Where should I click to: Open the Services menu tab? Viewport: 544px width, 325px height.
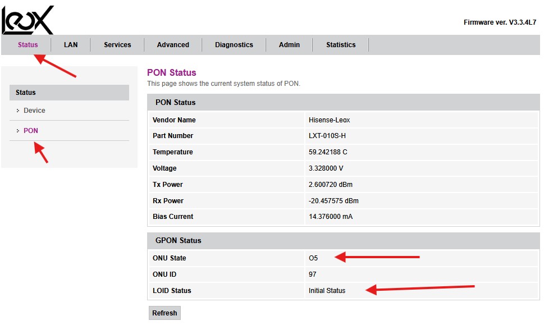click(117, 45)
